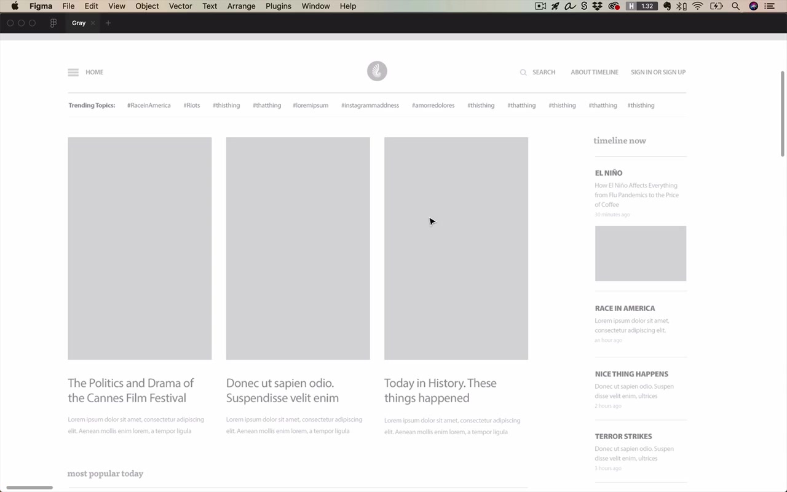Screen dimensions: 787x492
Task: Open Evernote elephant menu bar icon
Action: click(666, 6)
